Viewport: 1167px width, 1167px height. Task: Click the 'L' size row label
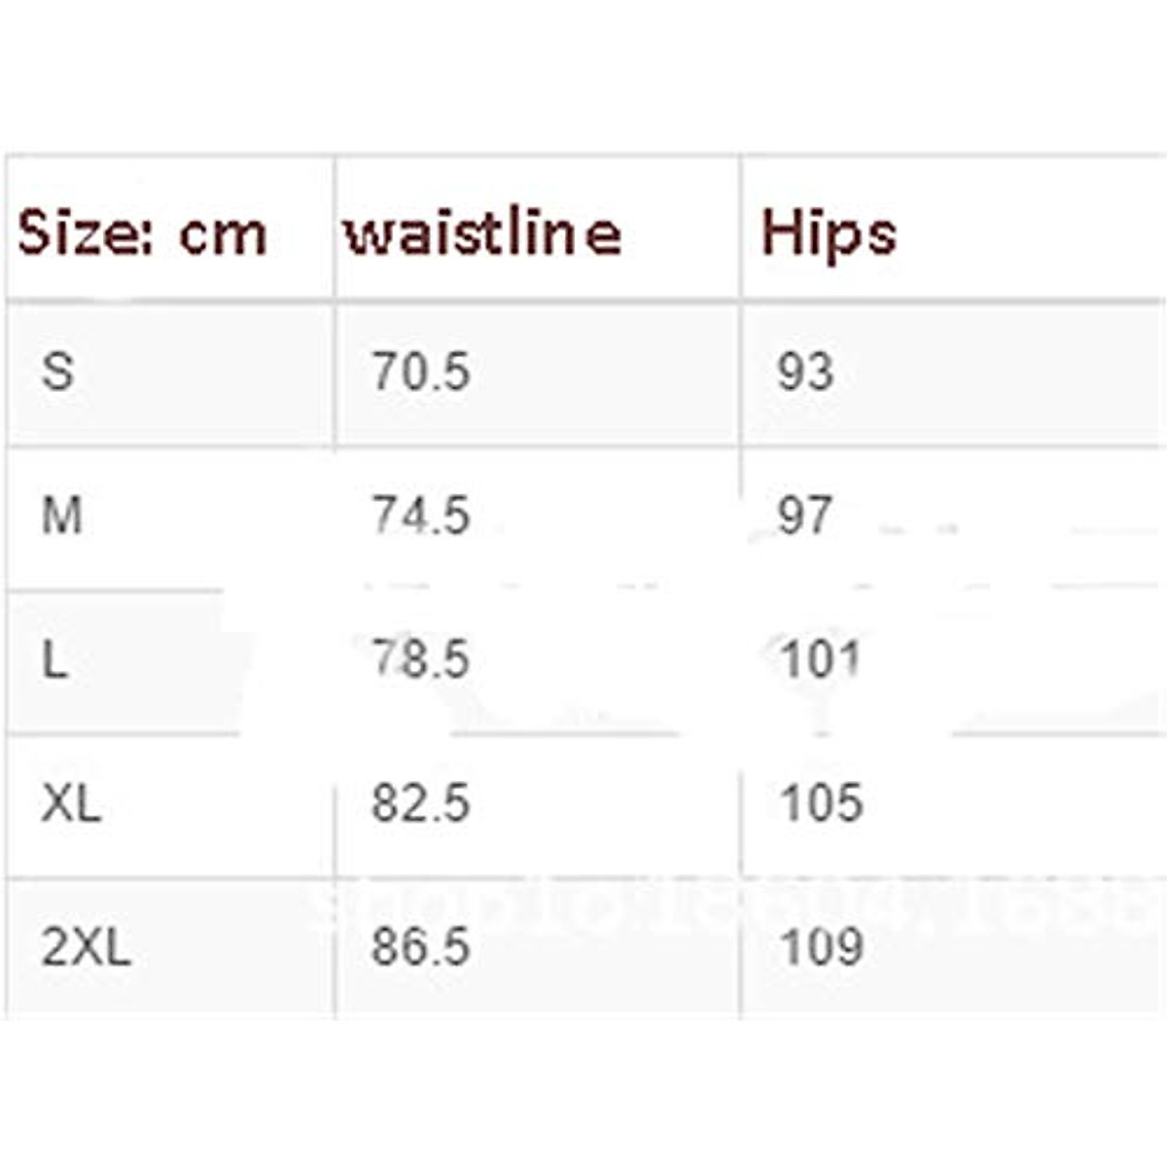[54, 660]
